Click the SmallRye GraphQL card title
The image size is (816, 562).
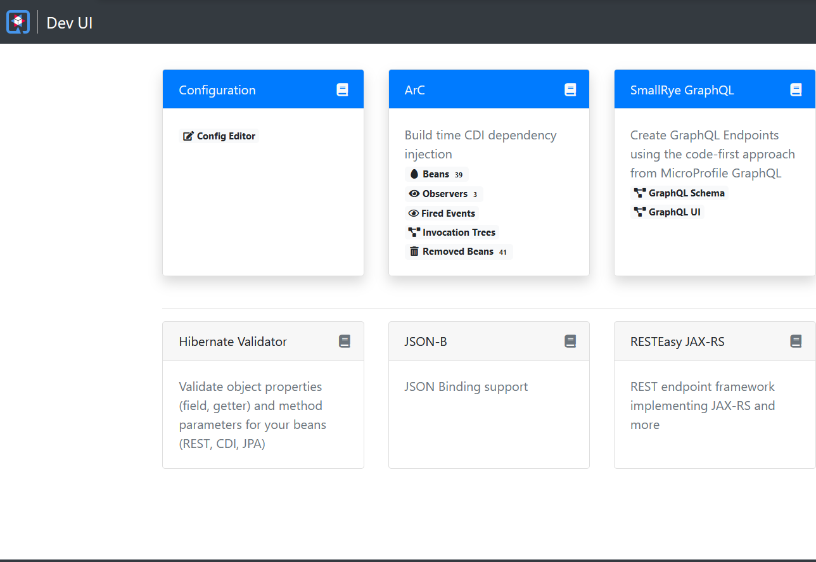[x=682, y=90]
